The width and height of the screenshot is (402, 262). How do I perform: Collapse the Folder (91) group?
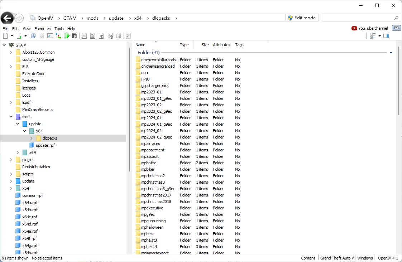(391, 53)
